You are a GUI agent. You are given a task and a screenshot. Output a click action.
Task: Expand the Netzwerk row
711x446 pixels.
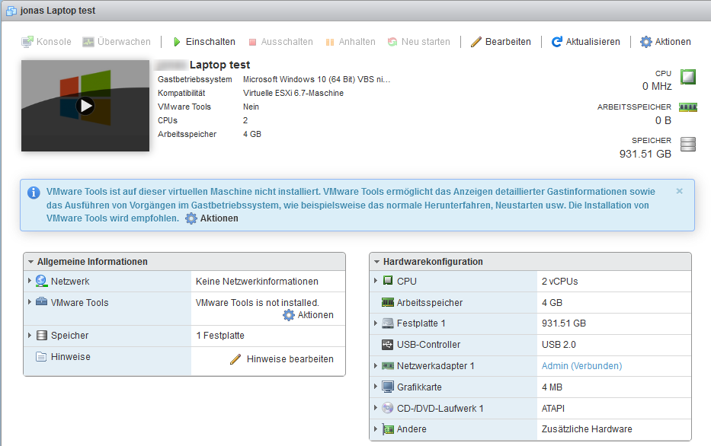pos(29,281)
